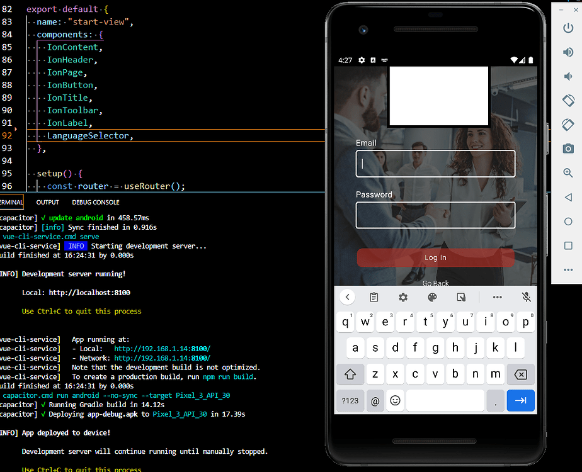
Task: Collapse the keyboard toolbar with the chevron
Action: coord(347,296)
